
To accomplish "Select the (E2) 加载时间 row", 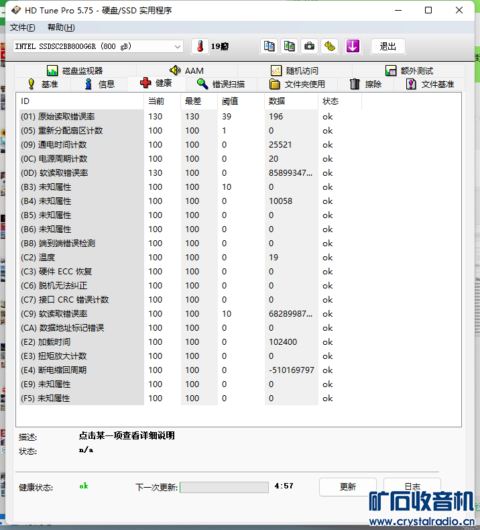I will [190, 342].
